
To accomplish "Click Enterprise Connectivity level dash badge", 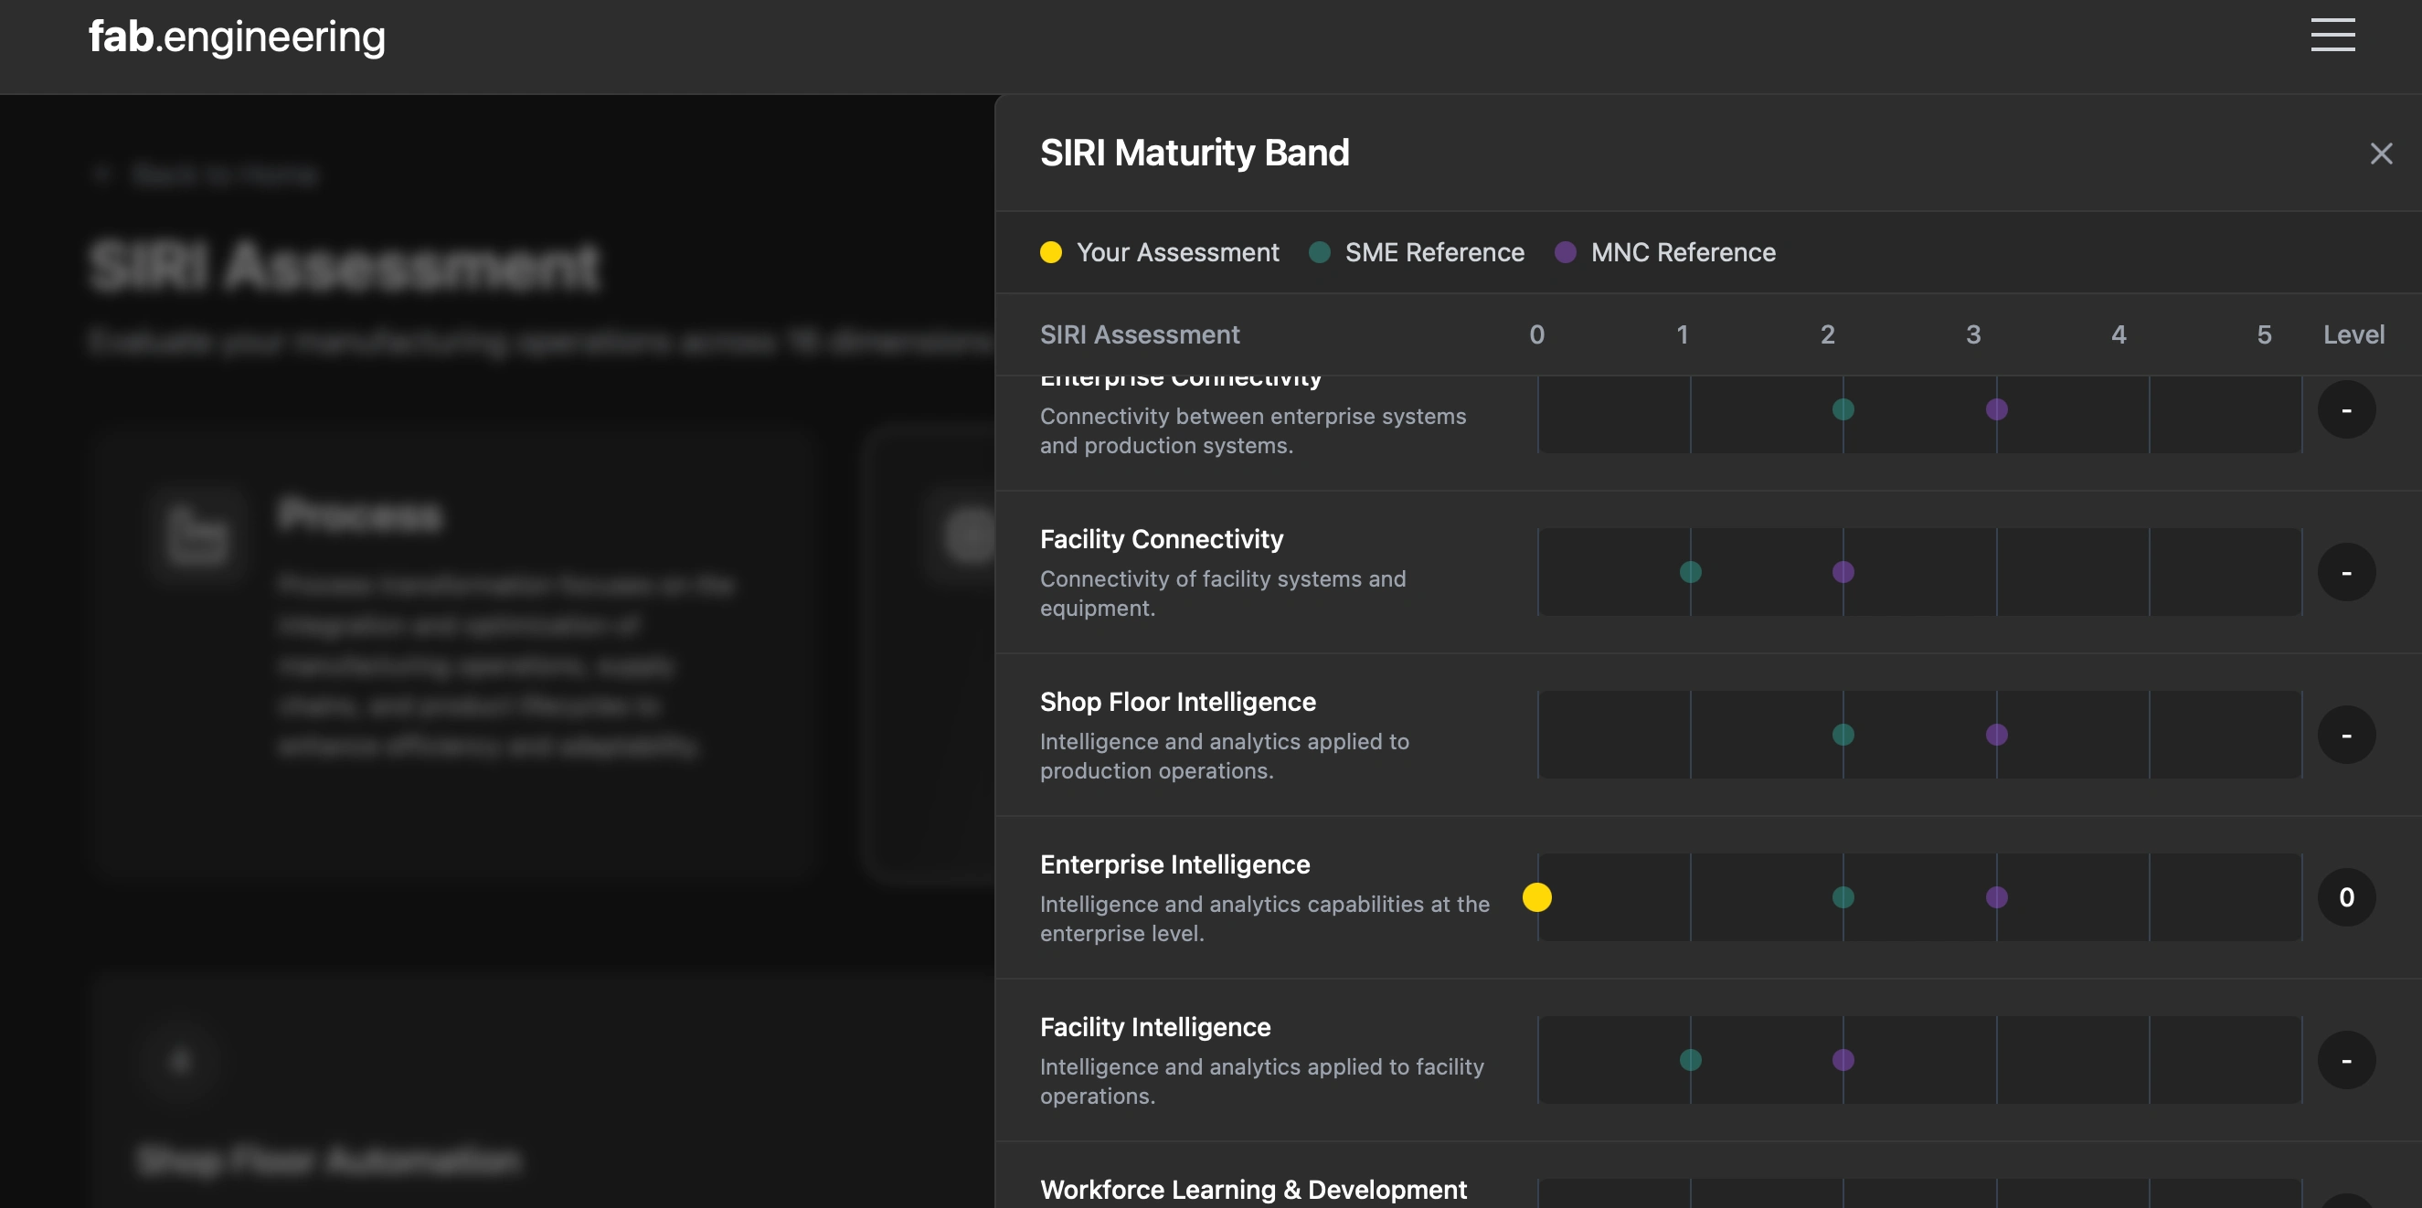I will point(2346,410).
